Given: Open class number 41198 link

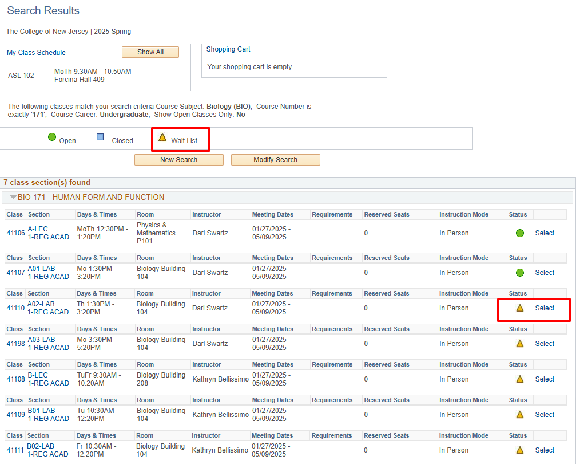Looking at the screenshot, I should (x=16, y=344).
